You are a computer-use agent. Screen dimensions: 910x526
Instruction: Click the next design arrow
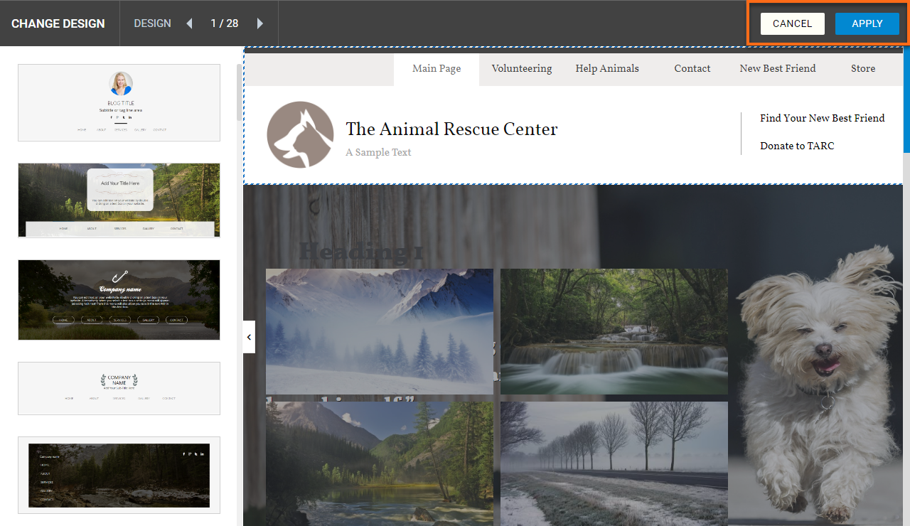pyautogui.click(x=259, y=23)
